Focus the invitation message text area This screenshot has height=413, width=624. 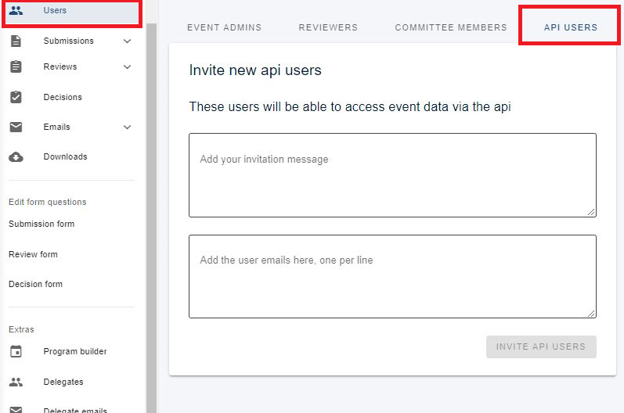click(x=392, y=175)
